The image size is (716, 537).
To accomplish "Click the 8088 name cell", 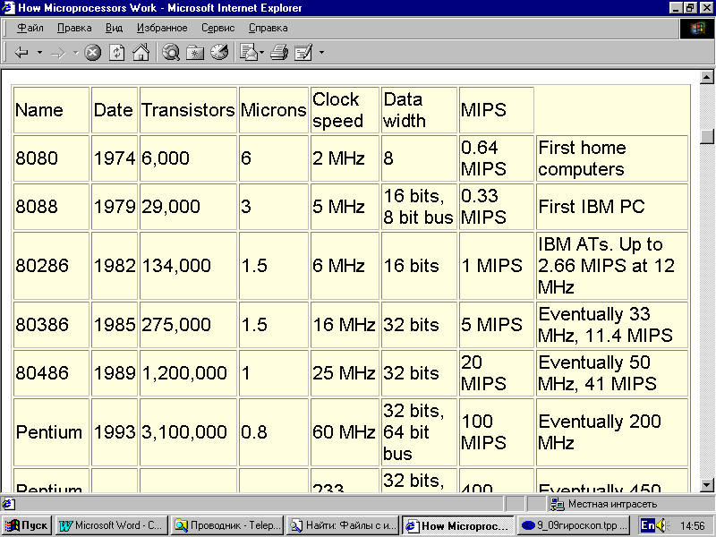I will (x=51, y=207).
